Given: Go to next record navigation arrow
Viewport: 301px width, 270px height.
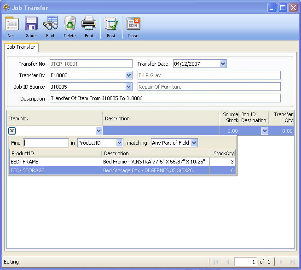Looking at the screenshot, I should click(x=281, y=262).
